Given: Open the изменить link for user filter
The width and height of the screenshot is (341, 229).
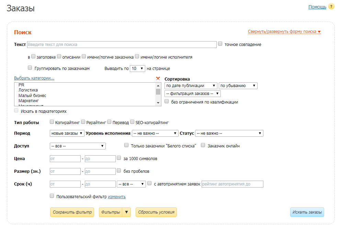Looking at the screenshot, I should click(117, 197).
